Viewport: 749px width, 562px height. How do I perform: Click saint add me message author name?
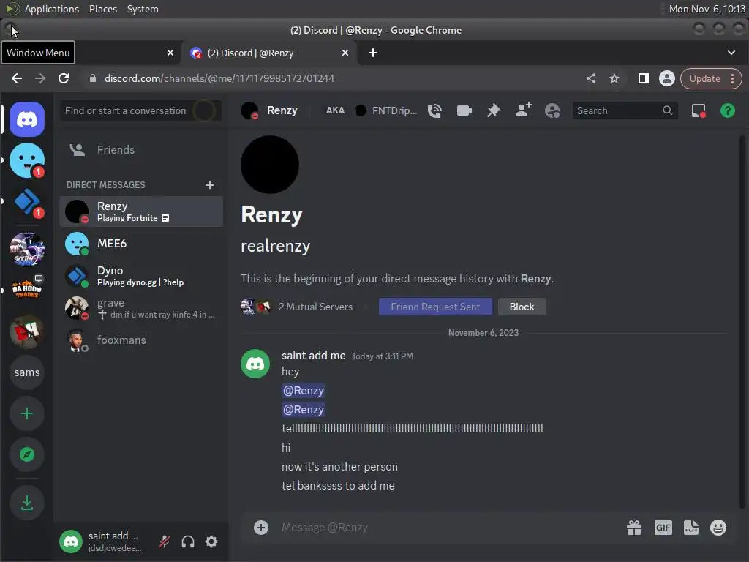(x=313, y=356)
